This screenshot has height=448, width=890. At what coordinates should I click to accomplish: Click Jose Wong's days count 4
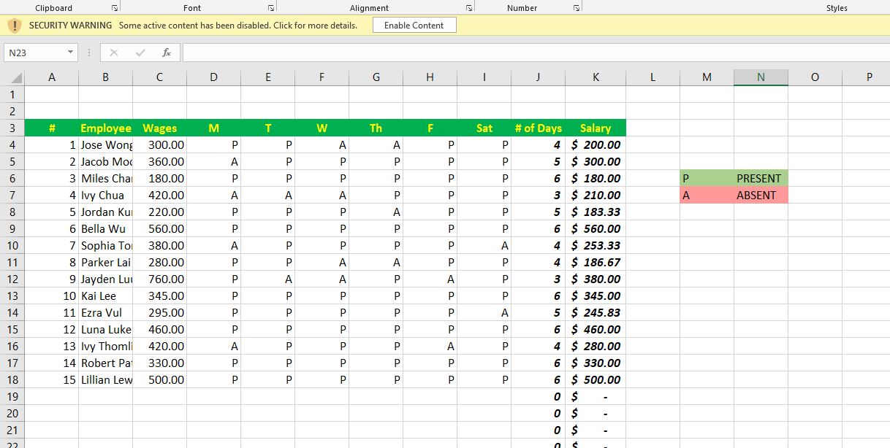coord(539,145)
